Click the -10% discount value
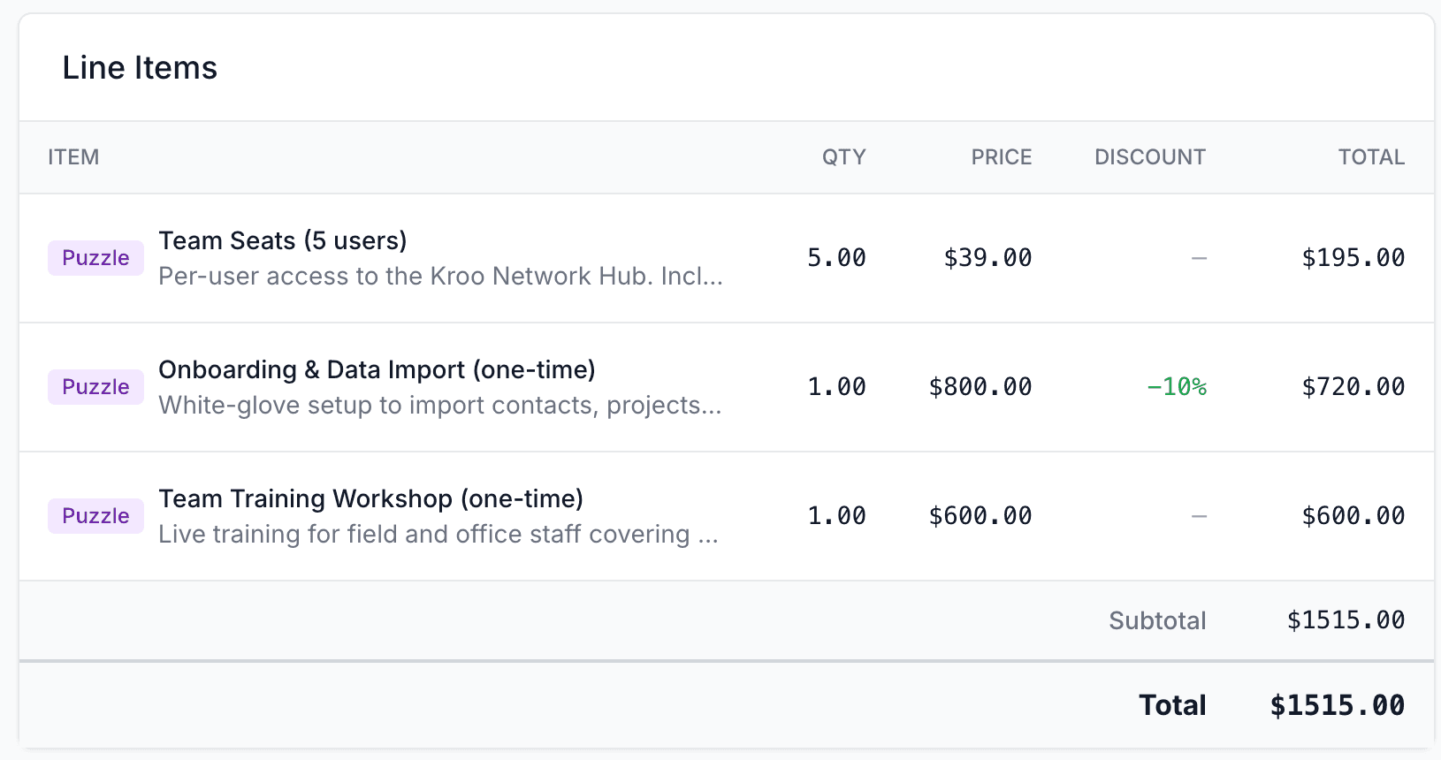The image size is (1441, 760). point(1176,387)
